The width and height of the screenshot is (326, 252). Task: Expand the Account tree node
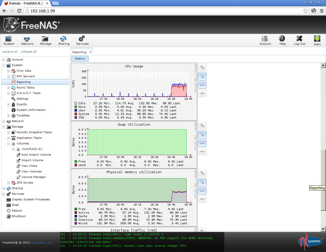pyautogui.click(x=4, y=60)
